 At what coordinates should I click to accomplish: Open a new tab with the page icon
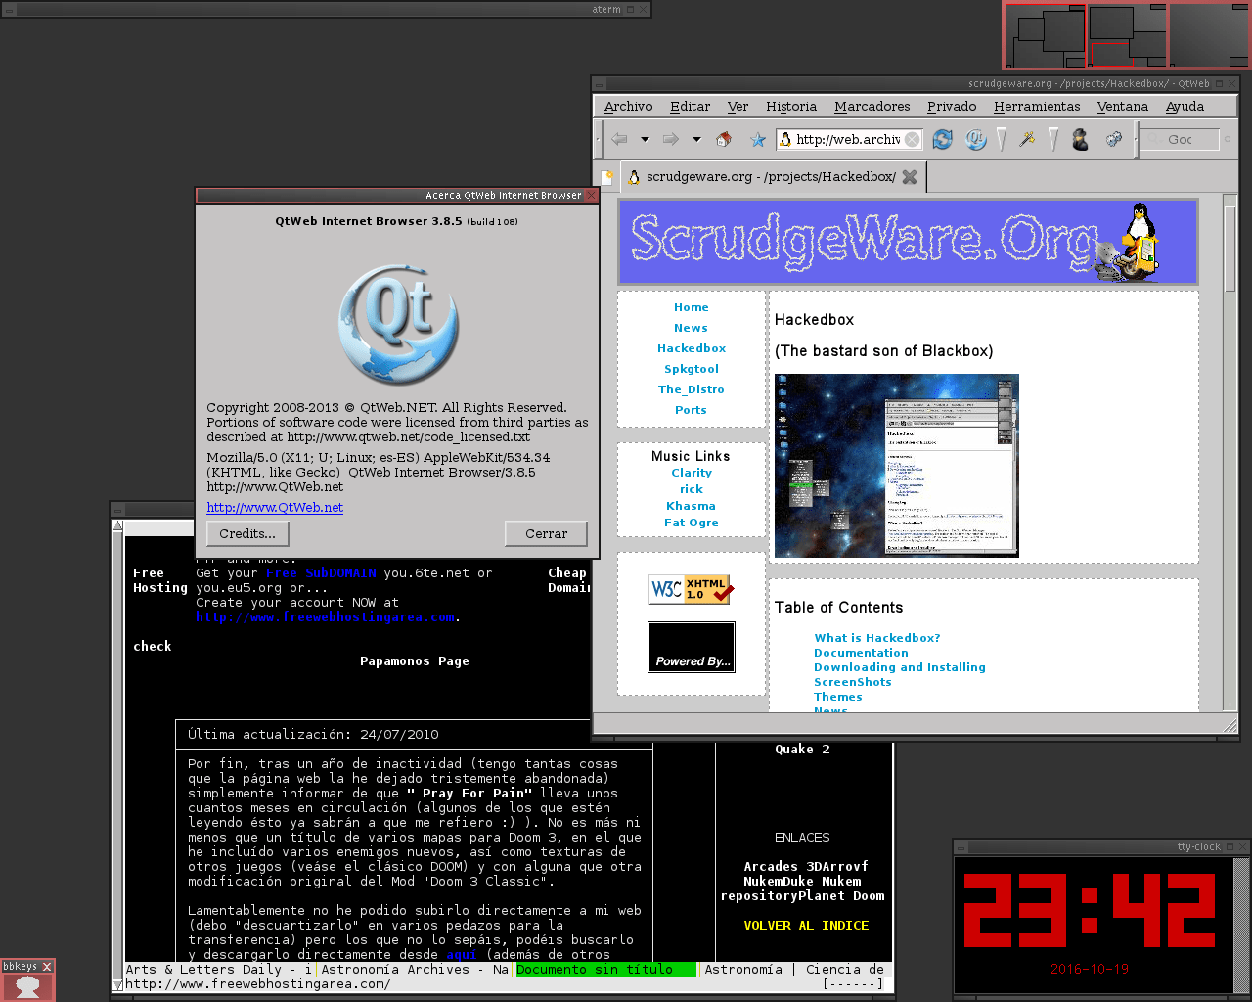point(606,177)
